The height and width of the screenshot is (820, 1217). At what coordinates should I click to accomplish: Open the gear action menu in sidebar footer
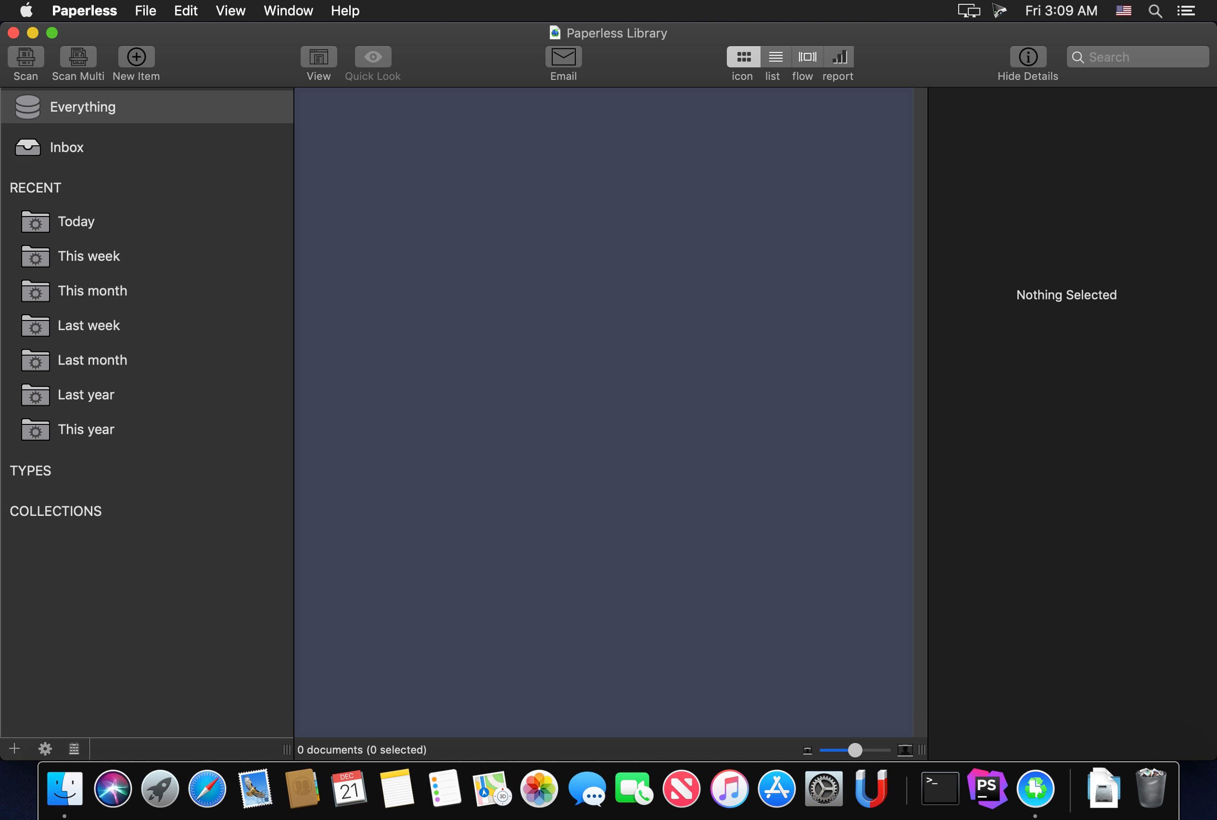click(x=45, y=749)
